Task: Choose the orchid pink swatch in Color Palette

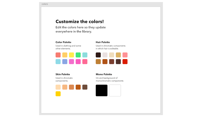Action: pyautogui.click(x=71, y=61)
